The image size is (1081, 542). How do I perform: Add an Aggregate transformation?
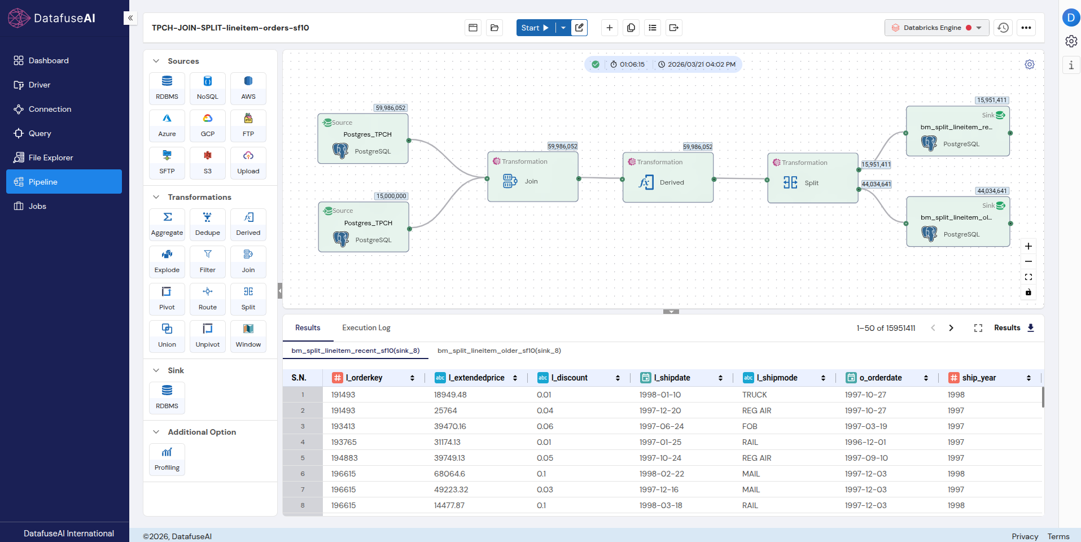click(x=167, y=224)
